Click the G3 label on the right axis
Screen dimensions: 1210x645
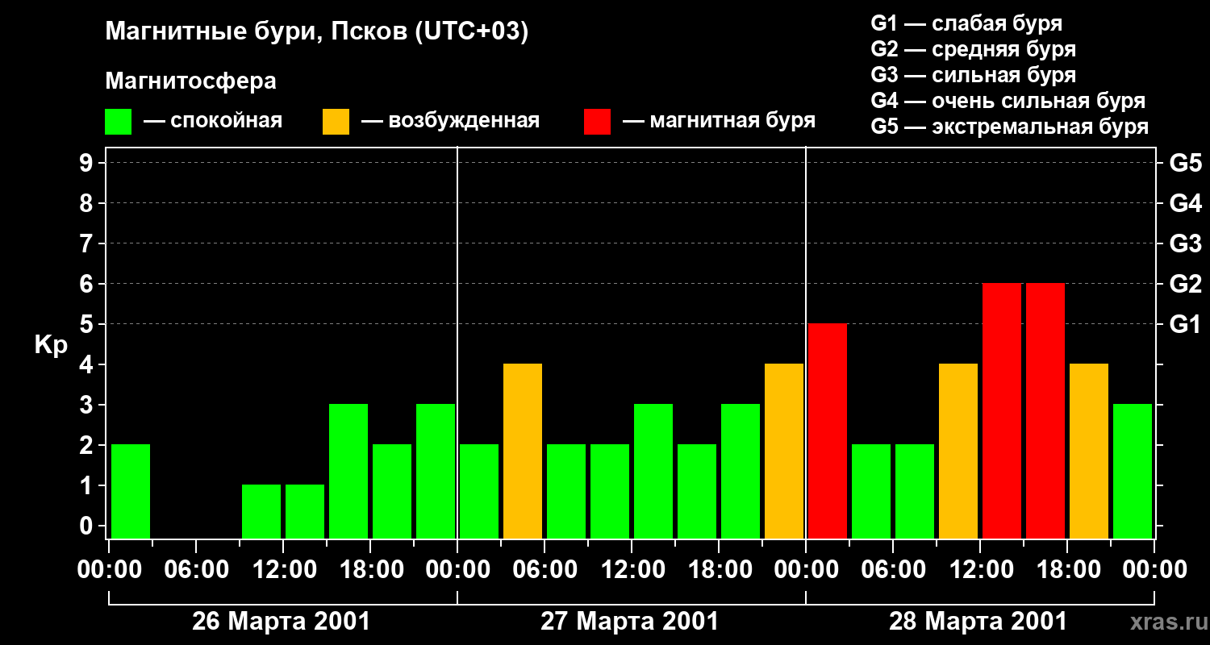[x=1186, y=243]
